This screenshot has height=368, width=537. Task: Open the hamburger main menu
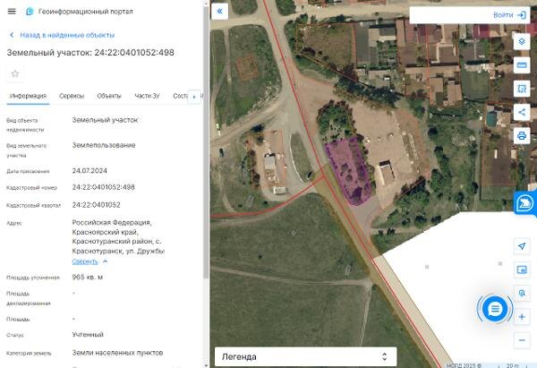(x=12, y=12)
